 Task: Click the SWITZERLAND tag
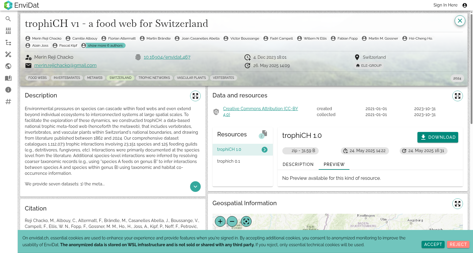(121, 78)
